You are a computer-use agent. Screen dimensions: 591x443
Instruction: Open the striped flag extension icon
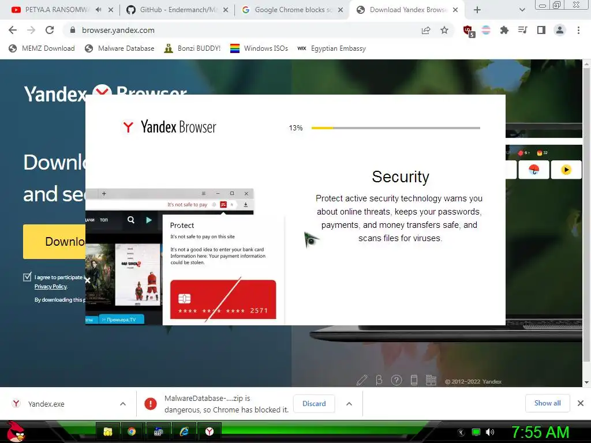point(486,30)
